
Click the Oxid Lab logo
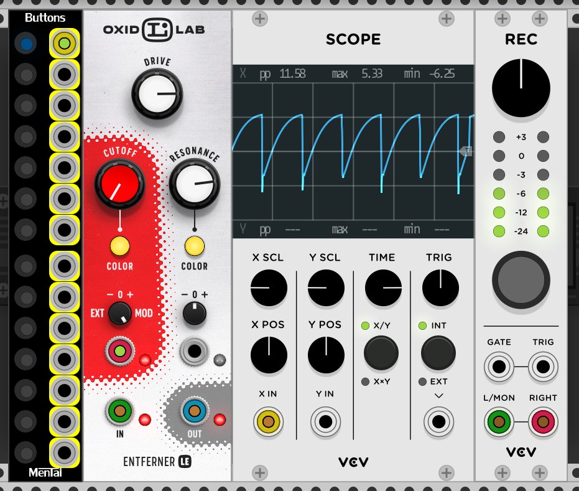tap(154, 29)
